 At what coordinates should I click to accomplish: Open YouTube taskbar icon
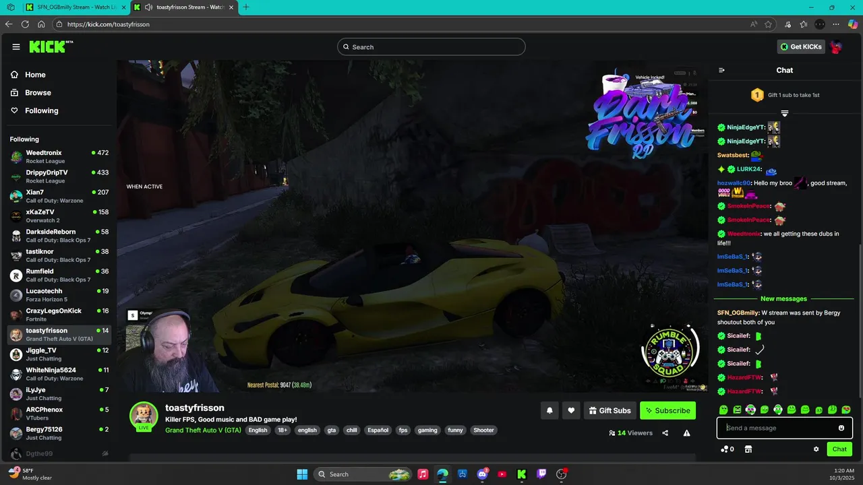[502, 474]
